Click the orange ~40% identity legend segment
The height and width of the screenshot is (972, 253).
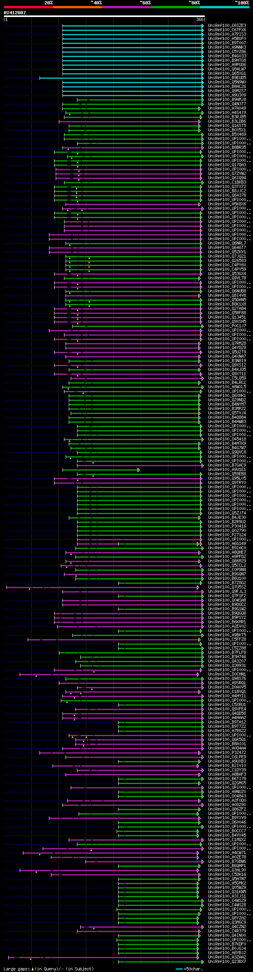click(x=77, y=7)
